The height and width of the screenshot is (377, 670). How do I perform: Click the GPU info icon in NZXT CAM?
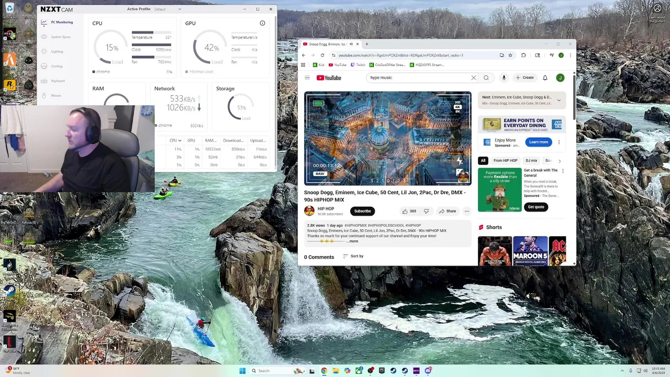click(x=262, y=23)
